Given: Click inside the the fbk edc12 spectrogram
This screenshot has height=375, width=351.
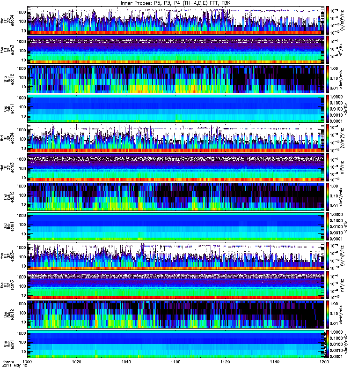Looking at the screenshot, I should coord(176,315).
